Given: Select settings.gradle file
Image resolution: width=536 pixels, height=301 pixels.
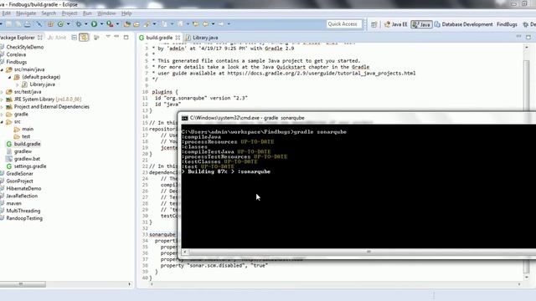Looking at the screenshot, I should [30, 166].
